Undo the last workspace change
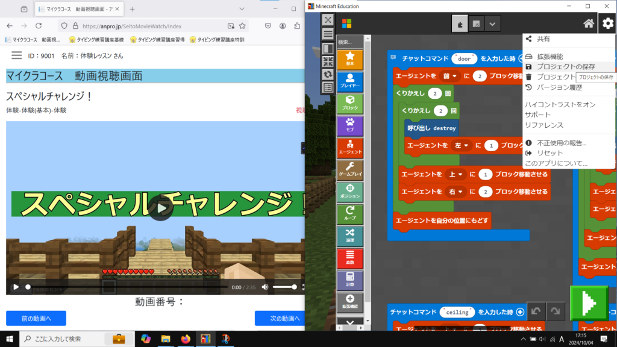 point(536,311)
